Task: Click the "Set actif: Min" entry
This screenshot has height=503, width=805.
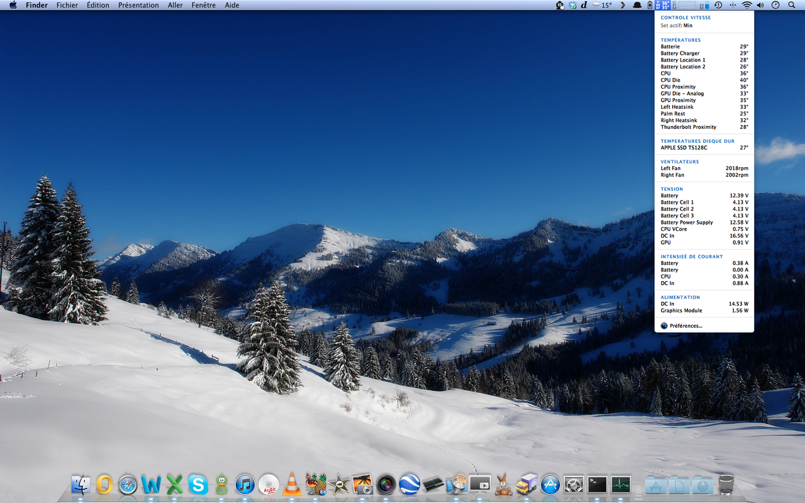Action: [x=704, y=26]
